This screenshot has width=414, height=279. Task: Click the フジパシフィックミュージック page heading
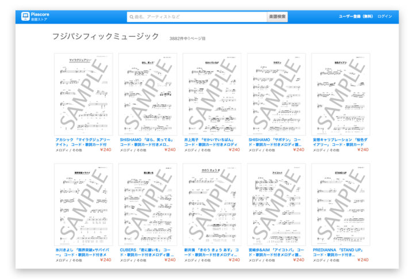coord(106,36)
